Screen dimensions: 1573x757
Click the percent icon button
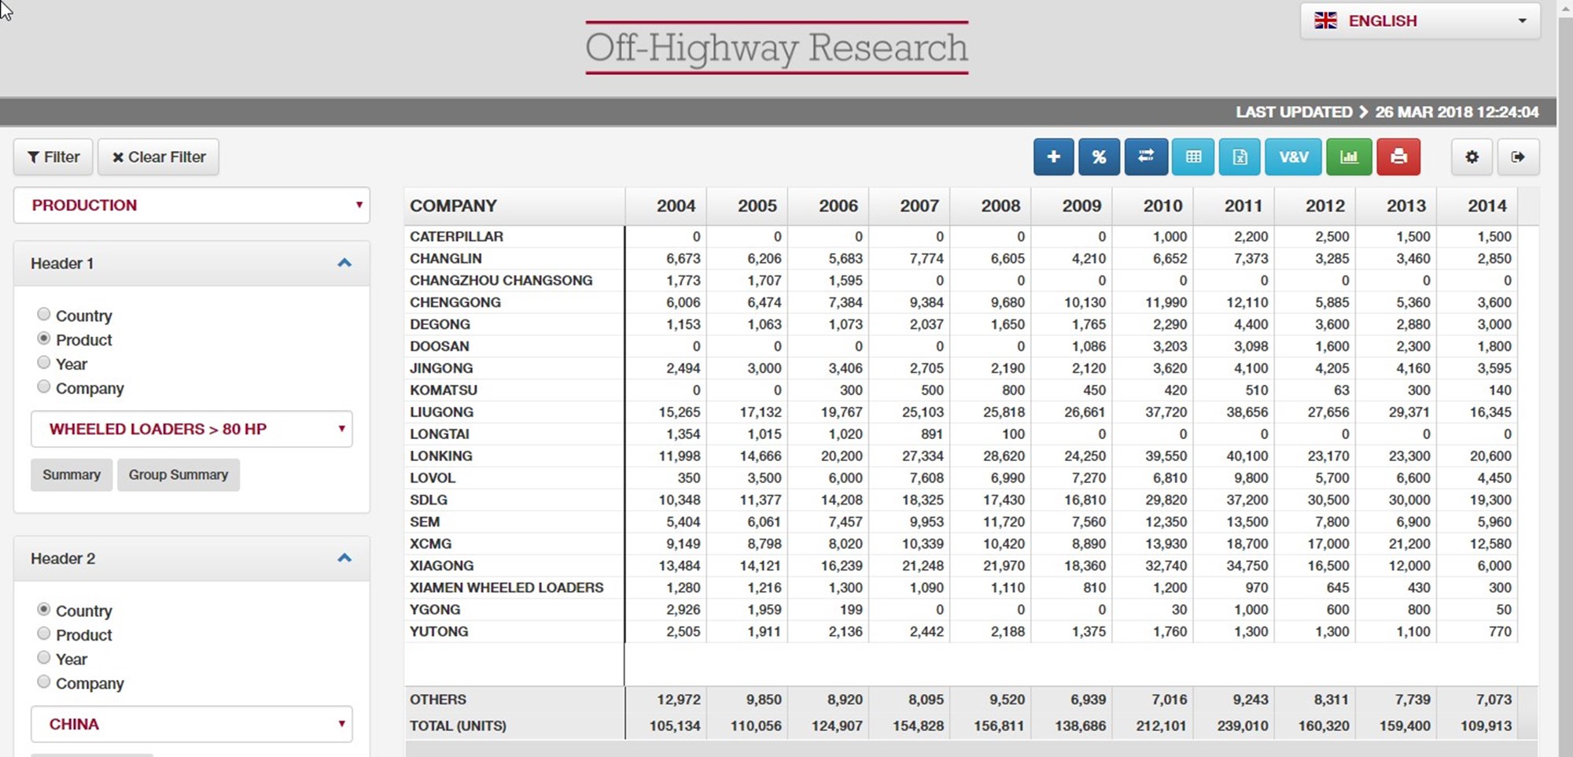pyautogui.click(x=1099, y=157)
